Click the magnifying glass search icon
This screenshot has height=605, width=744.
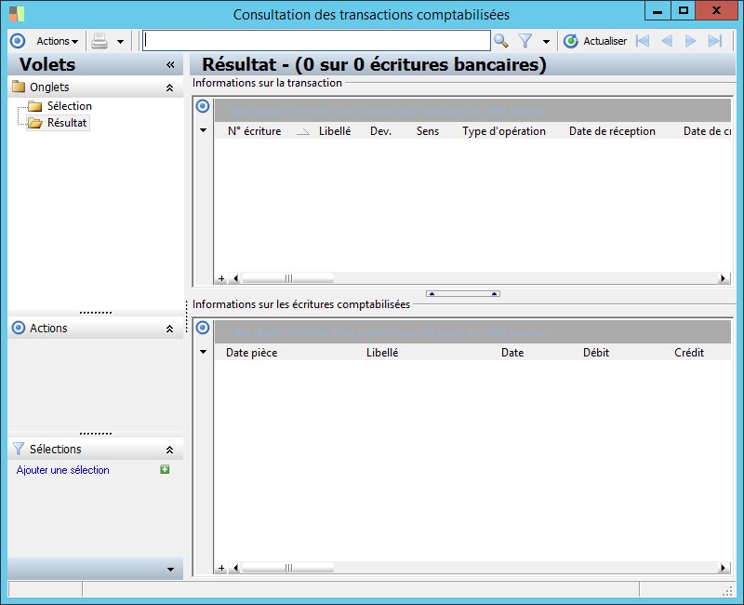[x=500, y=41]
